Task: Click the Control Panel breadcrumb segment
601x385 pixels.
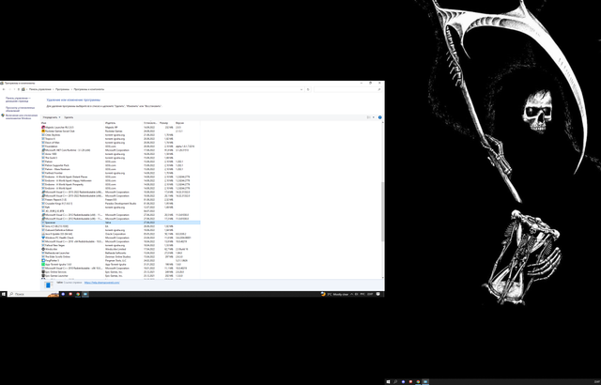Action: (39, 89)
